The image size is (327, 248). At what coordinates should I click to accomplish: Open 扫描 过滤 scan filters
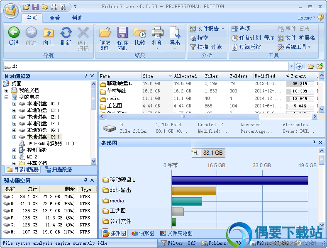point(206,47)
